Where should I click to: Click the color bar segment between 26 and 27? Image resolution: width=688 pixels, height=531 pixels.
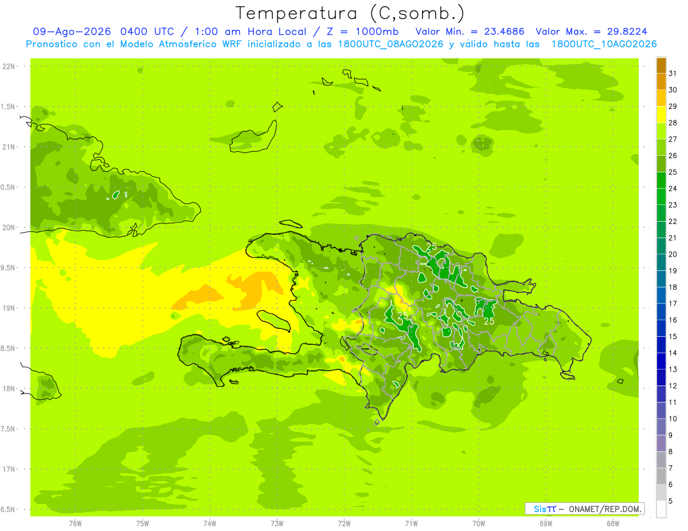coord(661,147)
